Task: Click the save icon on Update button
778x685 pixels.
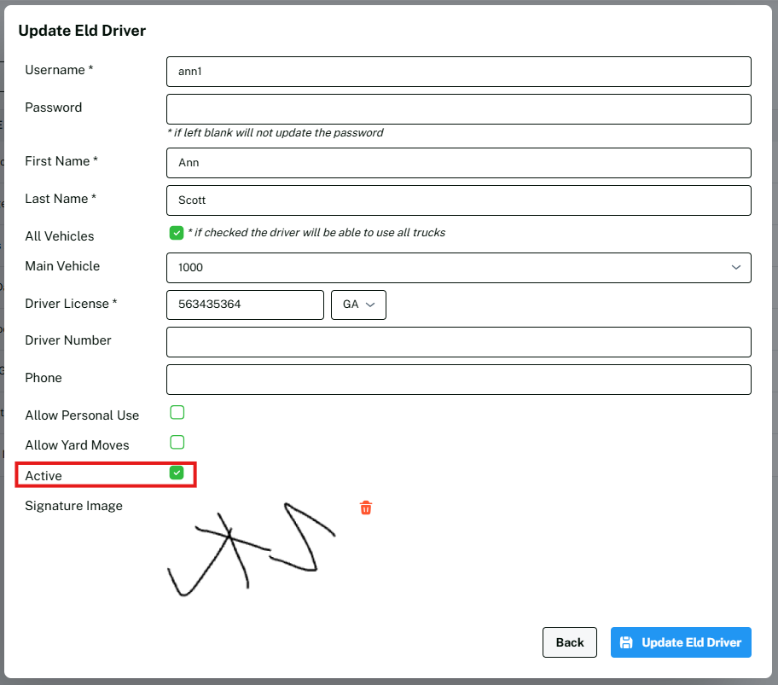Action: point(626,642)
